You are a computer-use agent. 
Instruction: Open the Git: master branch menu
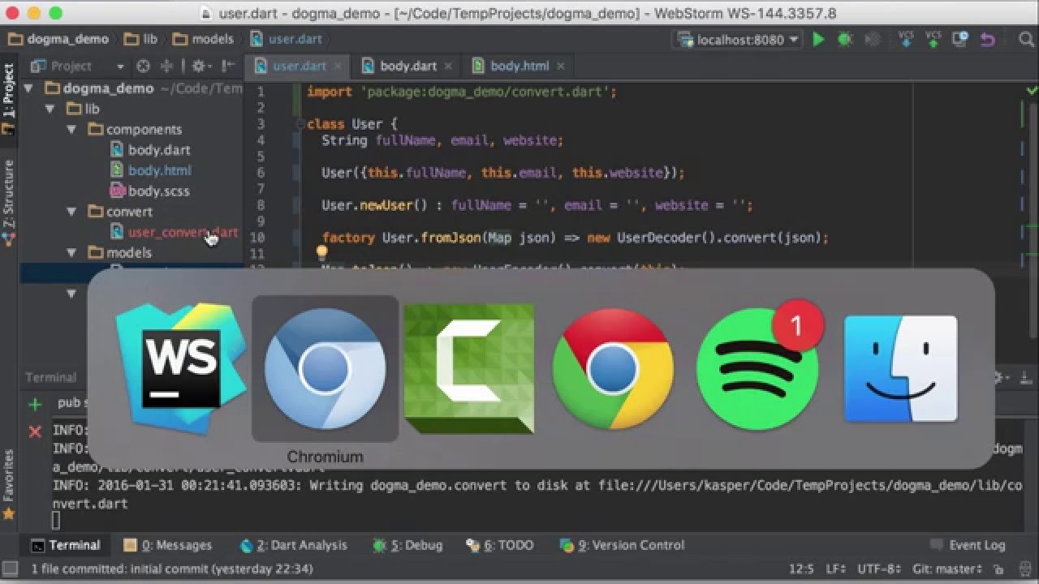946,569
